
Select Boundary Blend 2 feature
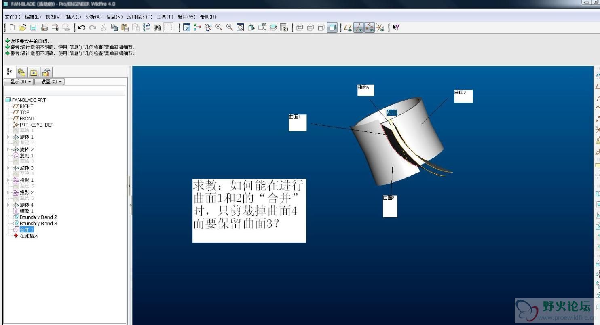click(x=38, y=217)
